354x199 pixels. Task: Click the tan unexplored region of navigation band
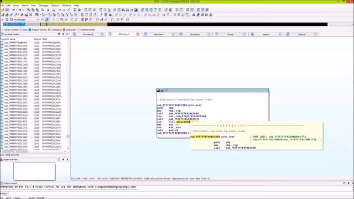coord(77,24)
